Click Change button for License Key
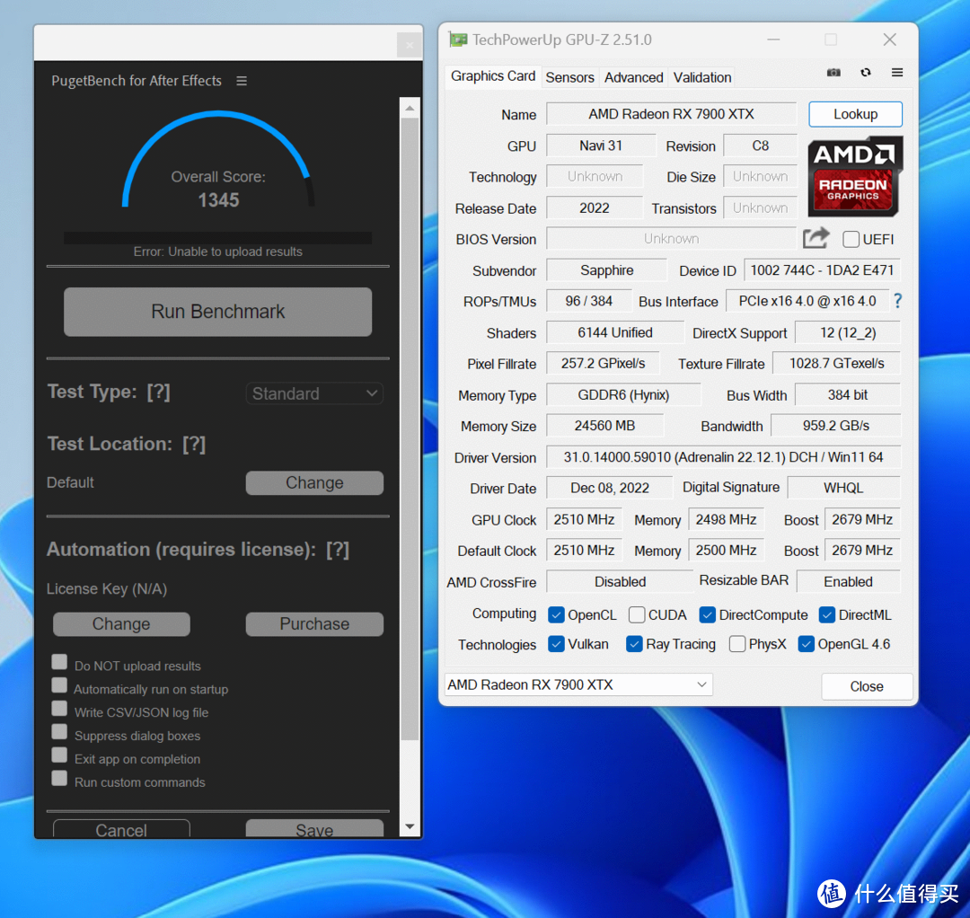The width and height of the screenshot is (970, 918). [x=121, y=623]
